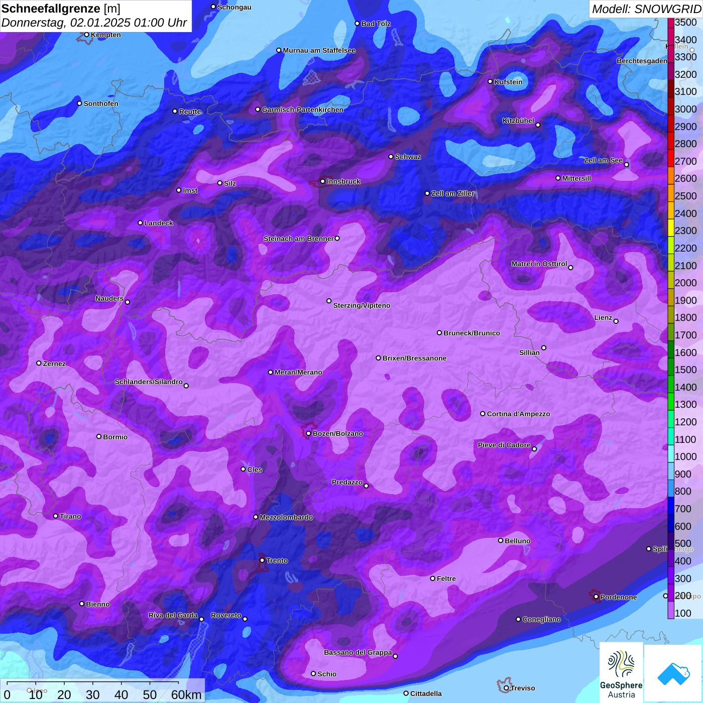Click the 'Schlanders/Silandro' label
Viewport: 703px width, 703px height.
149,382
